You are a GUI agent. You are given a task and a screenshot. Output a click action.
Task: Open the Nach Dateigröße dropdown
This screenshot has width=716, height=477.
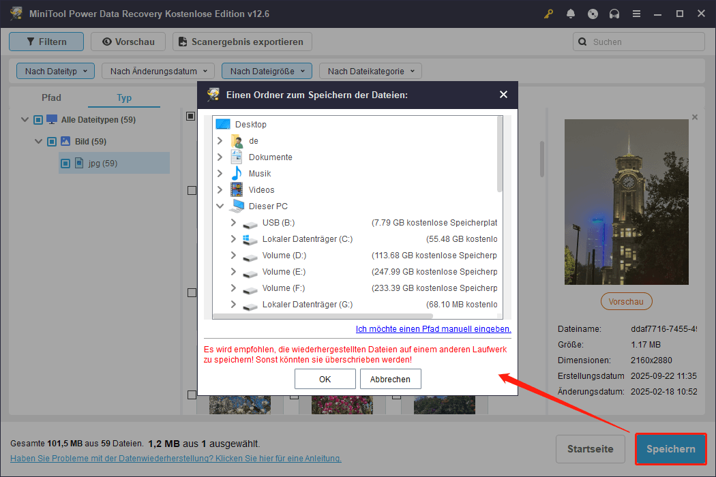click(267, 71)
